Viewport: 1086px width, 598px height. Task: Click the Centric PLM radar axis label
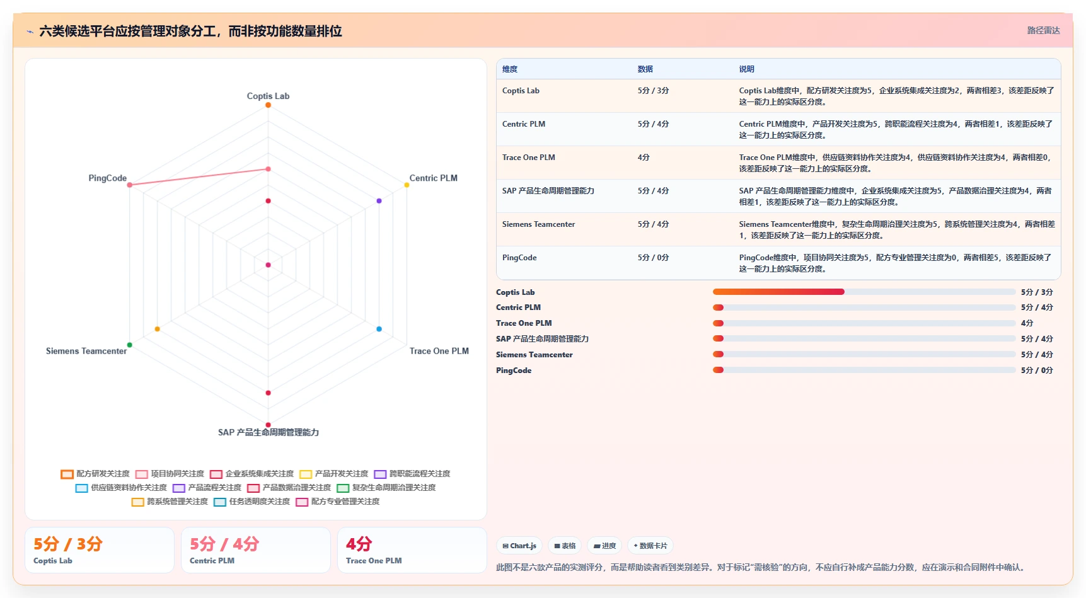click(x=434, y=178)
